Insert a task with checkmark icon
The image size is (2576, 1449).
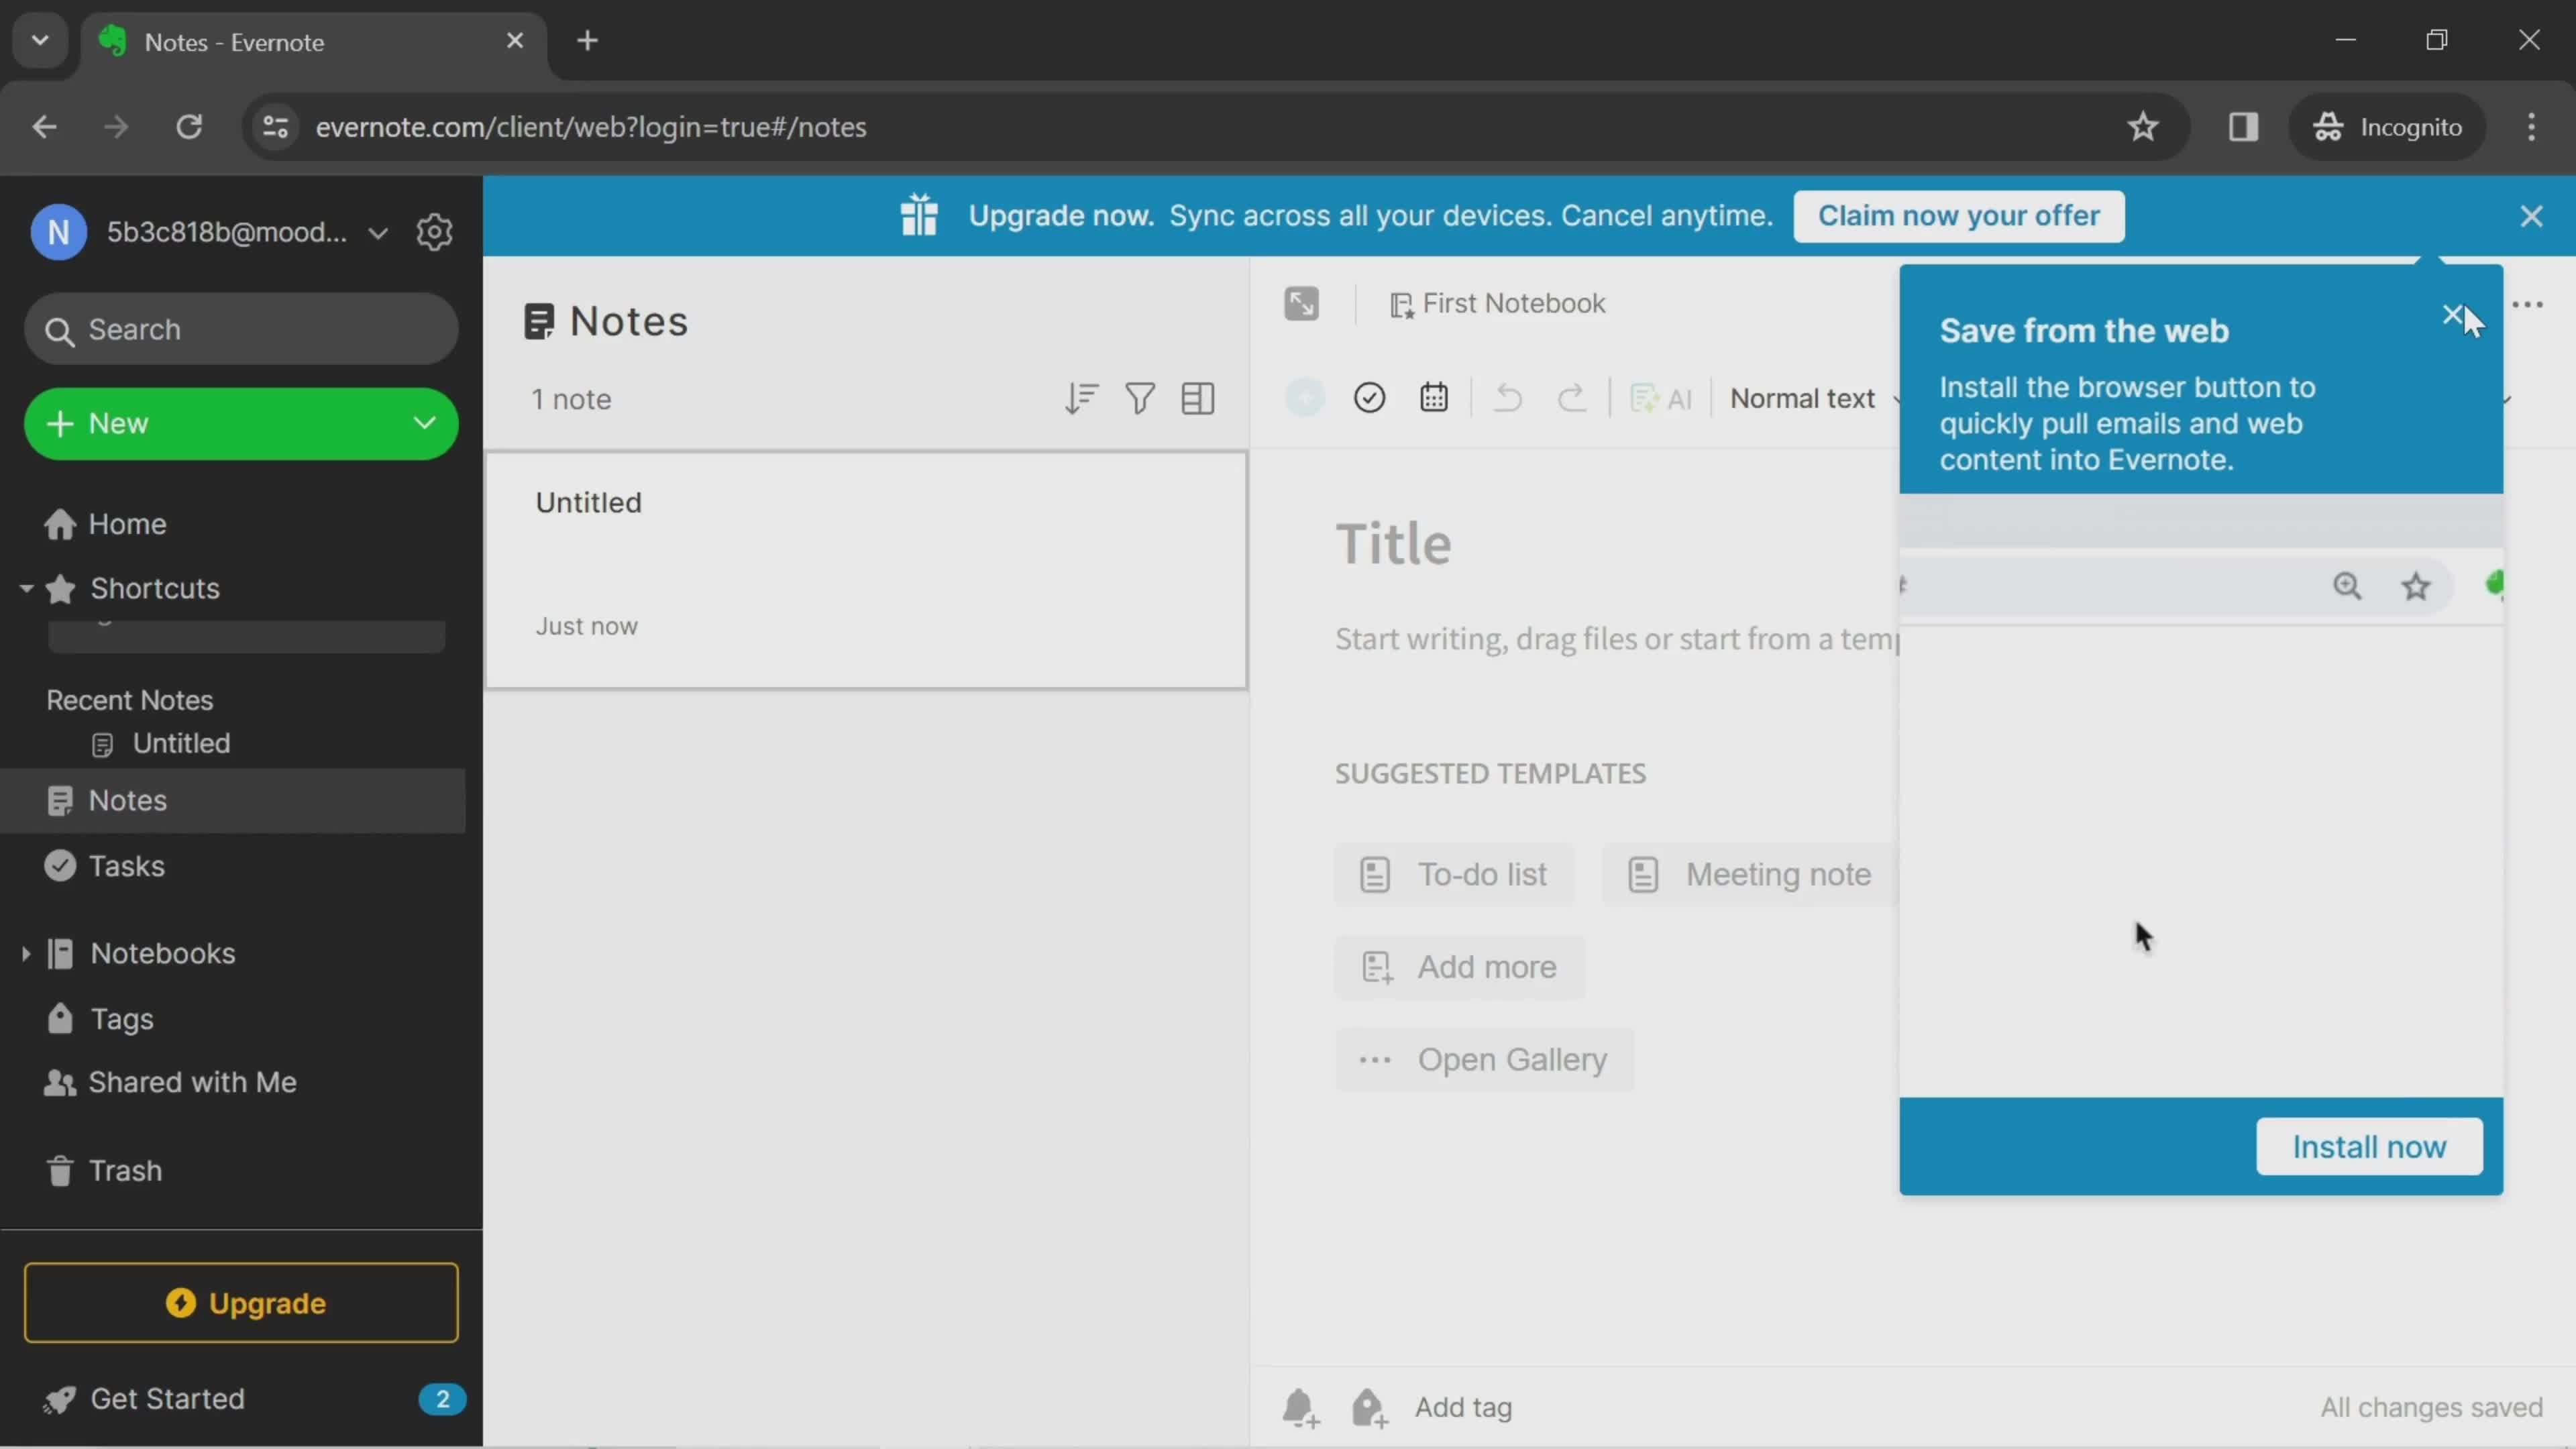[1369, 398]
